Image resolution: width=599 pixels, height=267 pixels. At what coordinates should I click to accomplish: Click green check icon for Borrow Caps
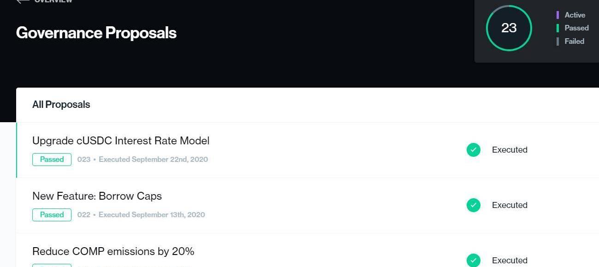[x=474, y=205]
